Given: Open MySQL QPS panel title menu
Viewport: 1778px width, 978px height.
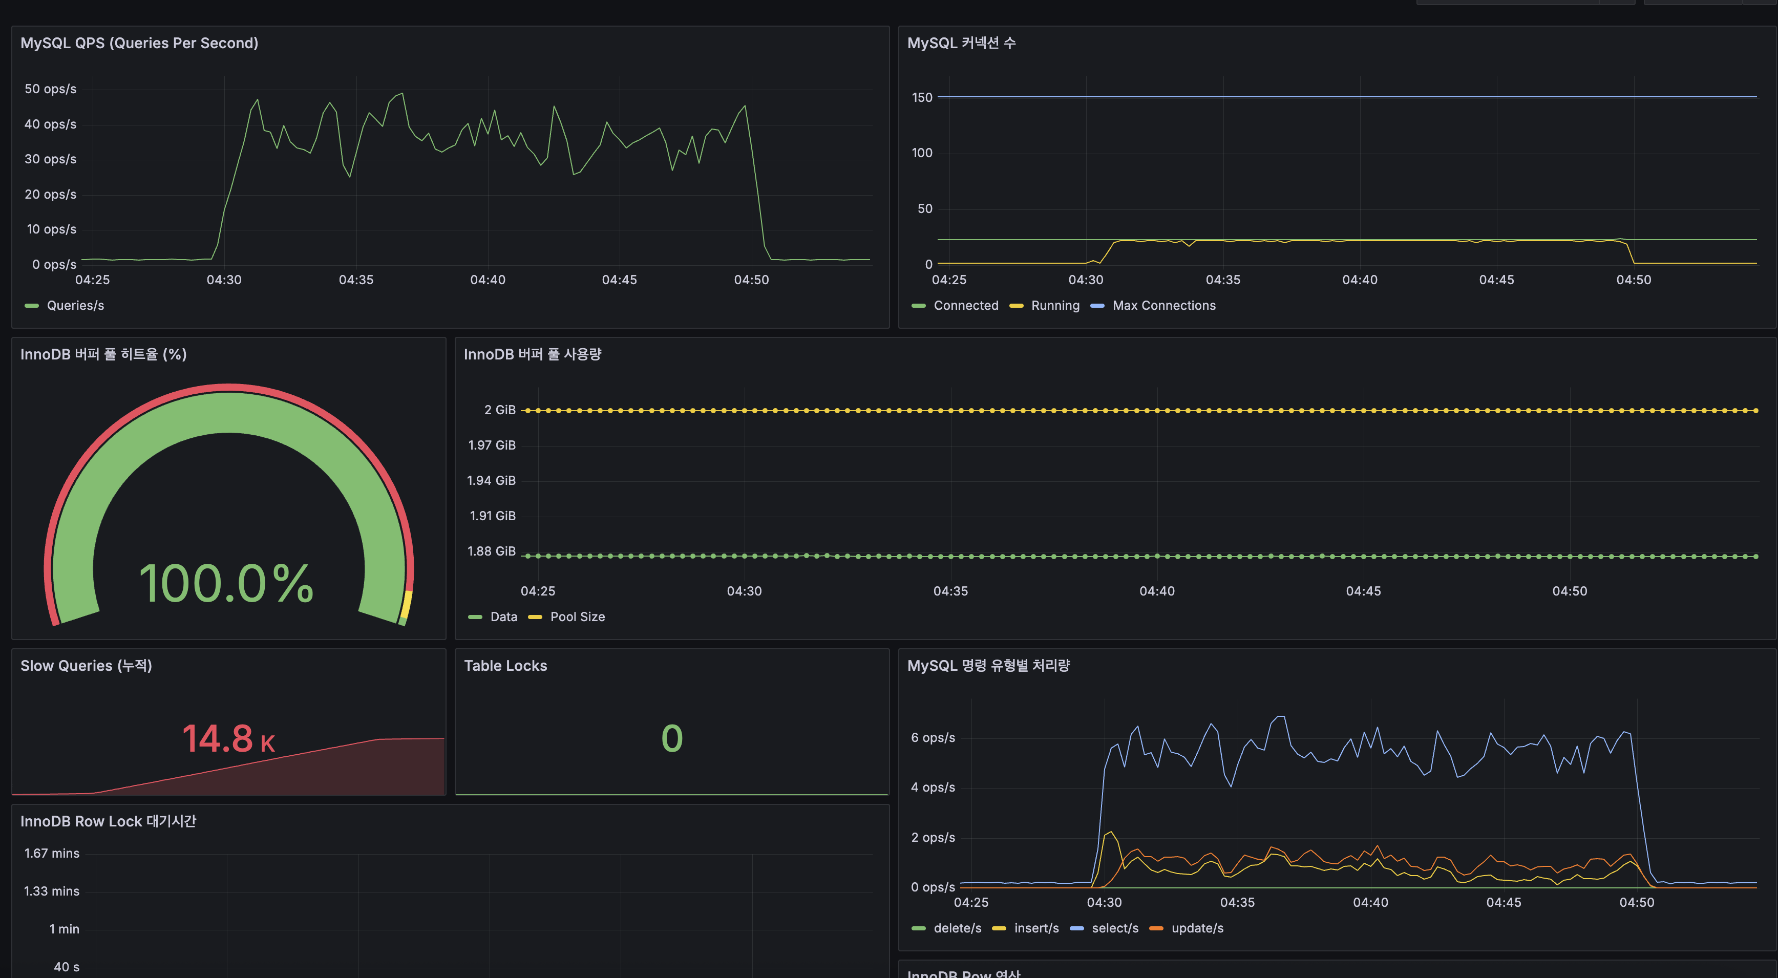Looking at the screenshot, I should [x=139, y=43].
